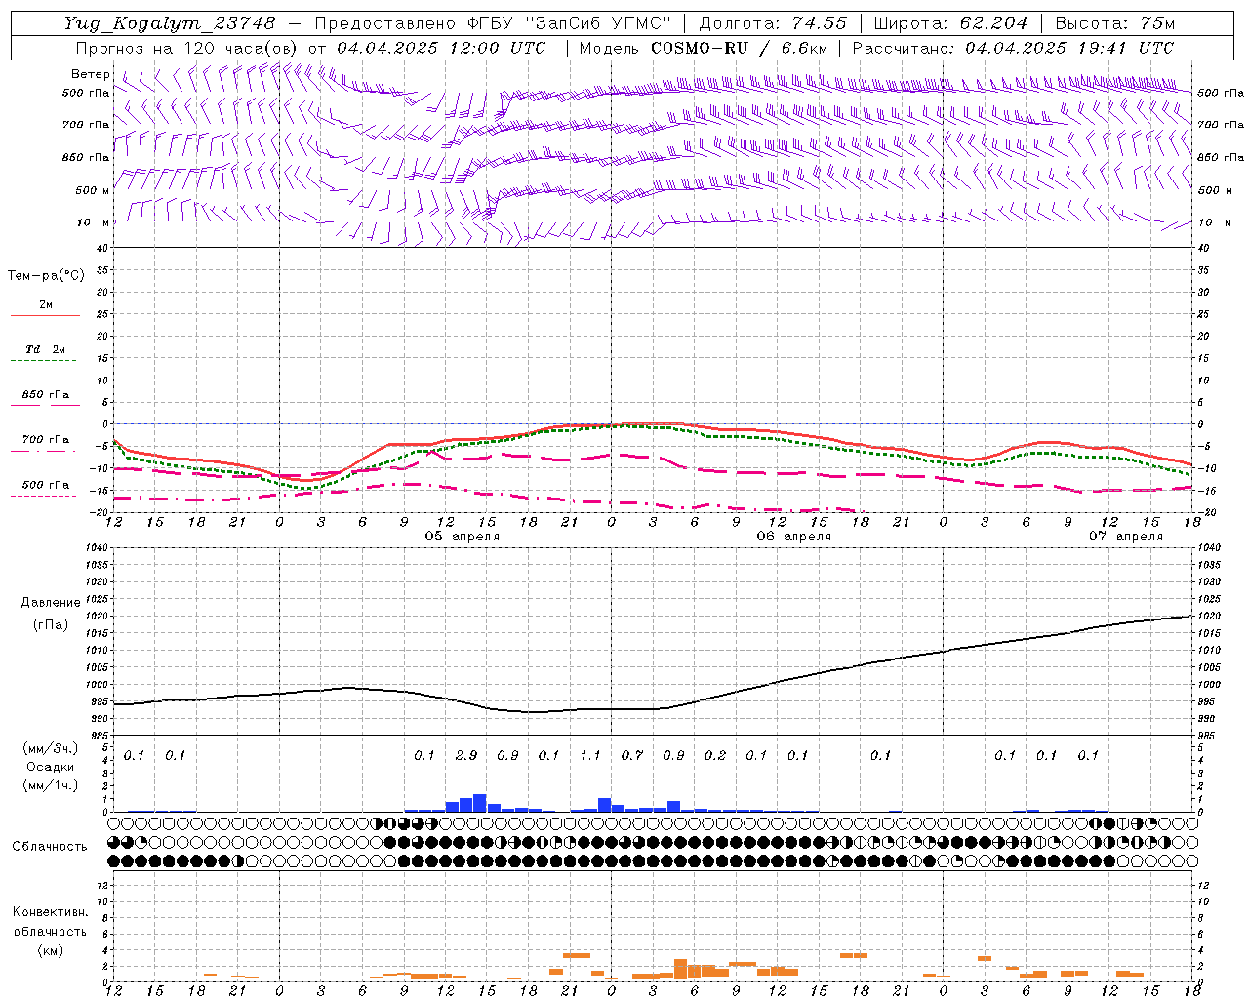Click the '500 гПа' entry in the temperature legend
The width and height of the screenshot is (1249, 999).
click(x=45, y=485)
